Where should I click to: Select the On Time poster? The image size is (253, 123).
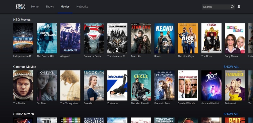(x=47, y=85)
